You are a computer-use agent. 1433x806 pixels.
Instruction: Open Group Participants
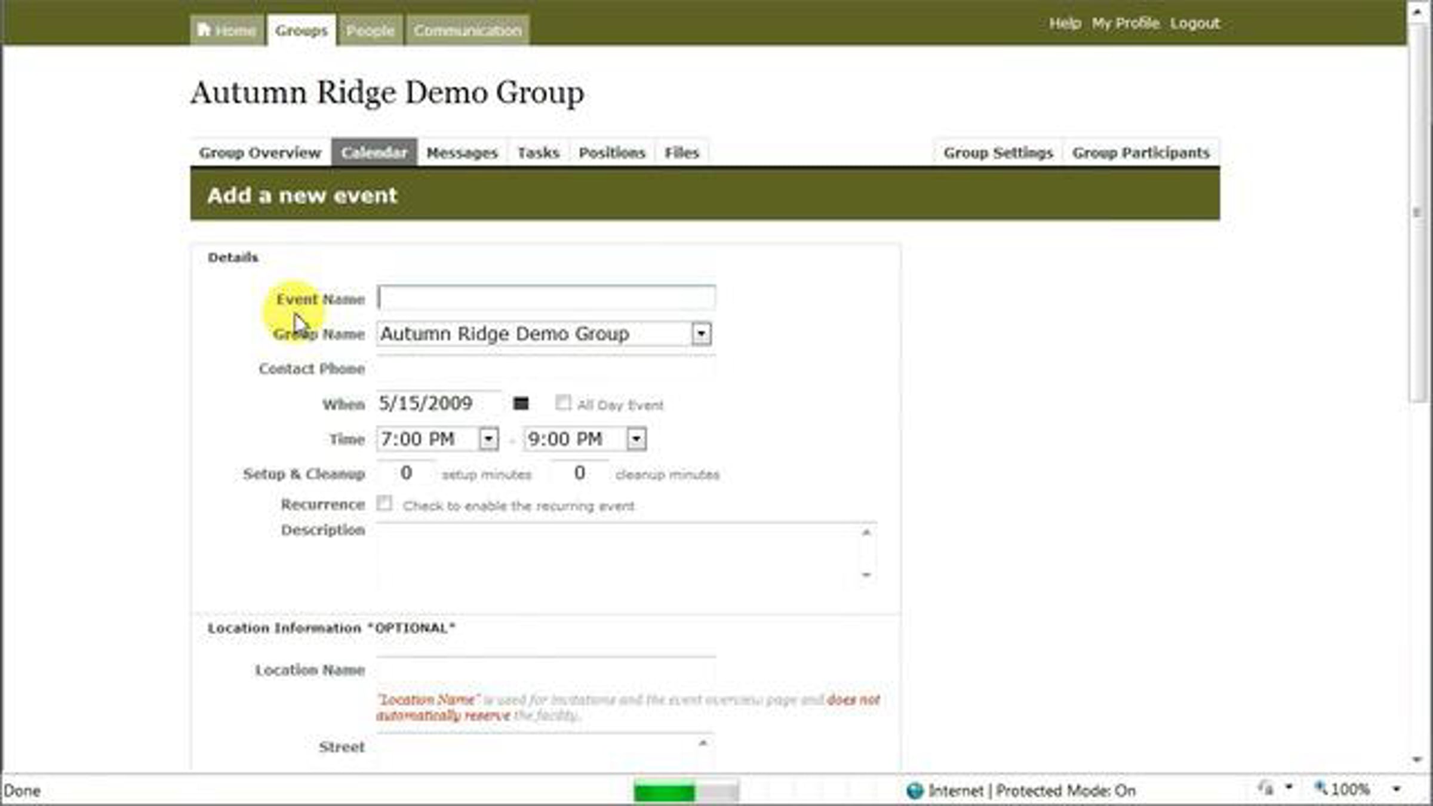(1141, 153)
